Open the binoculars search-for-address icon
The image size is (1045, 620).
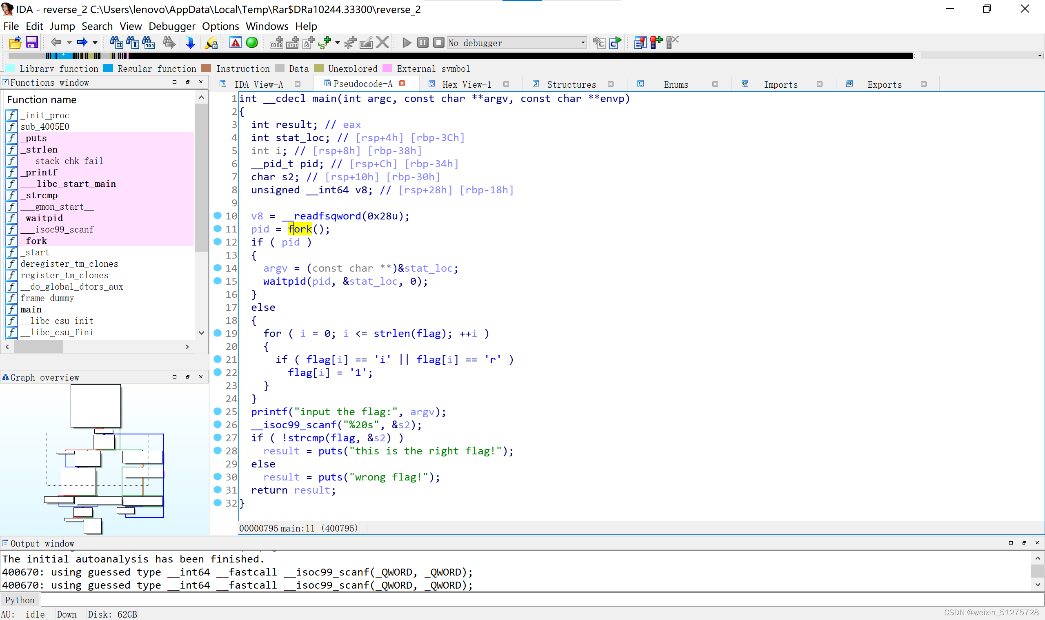pos(116,42)
